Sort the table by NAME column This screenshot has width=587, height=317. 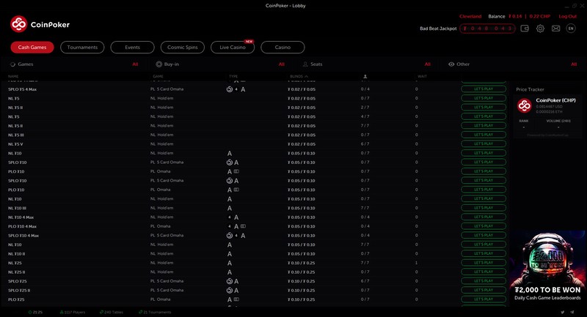[x=13, y=77]
